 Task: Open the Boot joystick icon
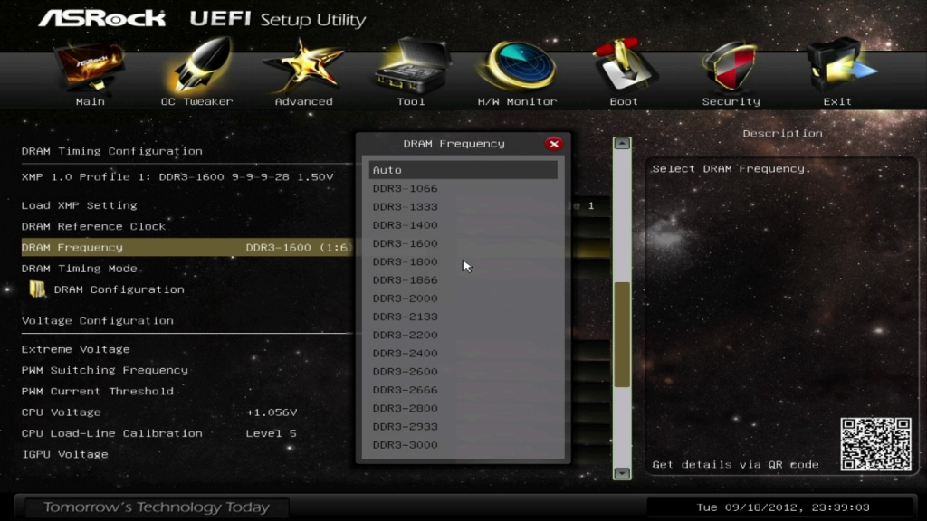coord(624,65)
